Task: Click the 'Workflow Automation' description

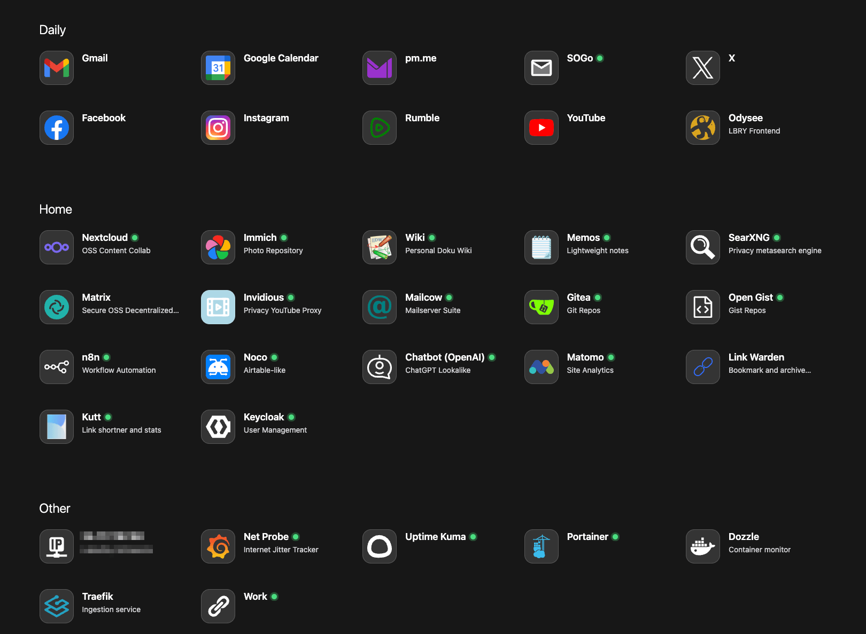Action: coord(119,370)
